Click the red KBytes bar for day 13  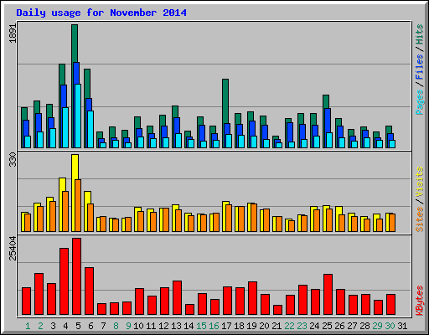point(177,298)
